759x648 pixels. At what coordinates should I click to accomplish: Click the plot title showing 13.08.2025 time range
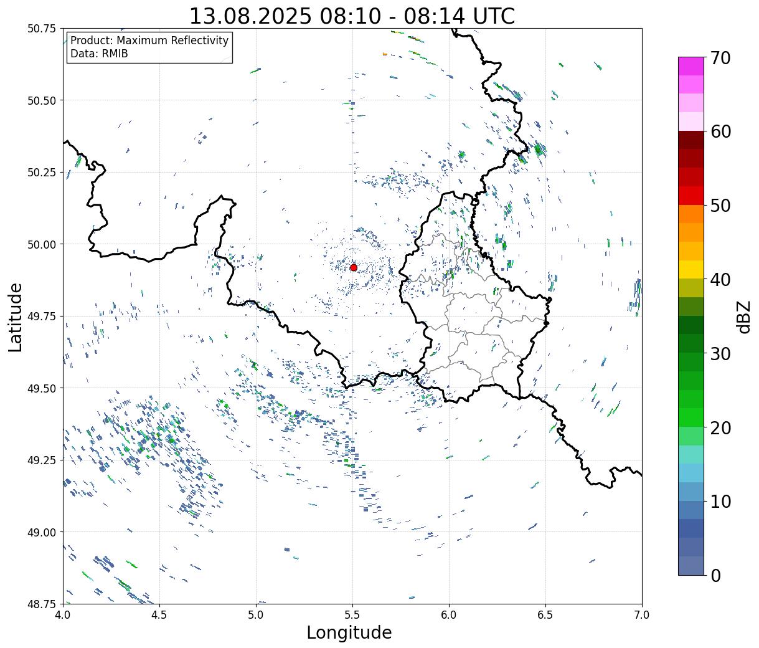pos(352,16)
